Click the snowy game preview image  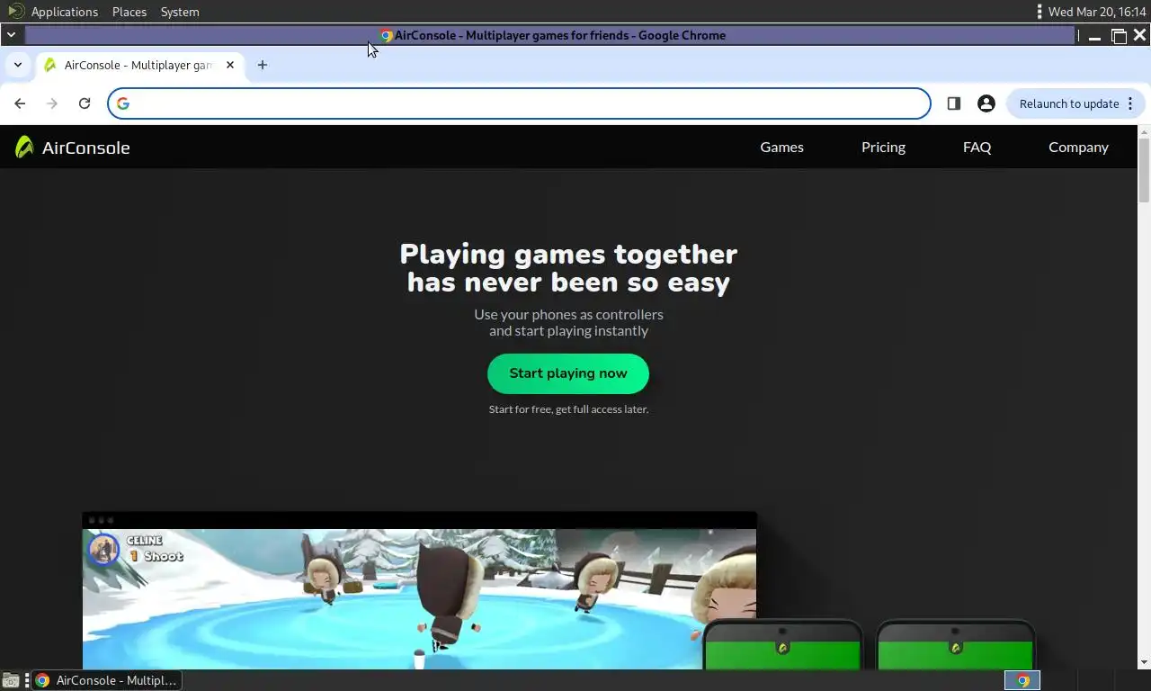[x=419, y=598]
